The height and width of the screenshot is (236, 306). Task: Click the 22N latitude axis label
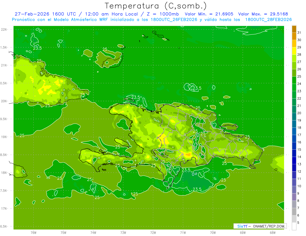pyautogui.click(x=4, y=30)
